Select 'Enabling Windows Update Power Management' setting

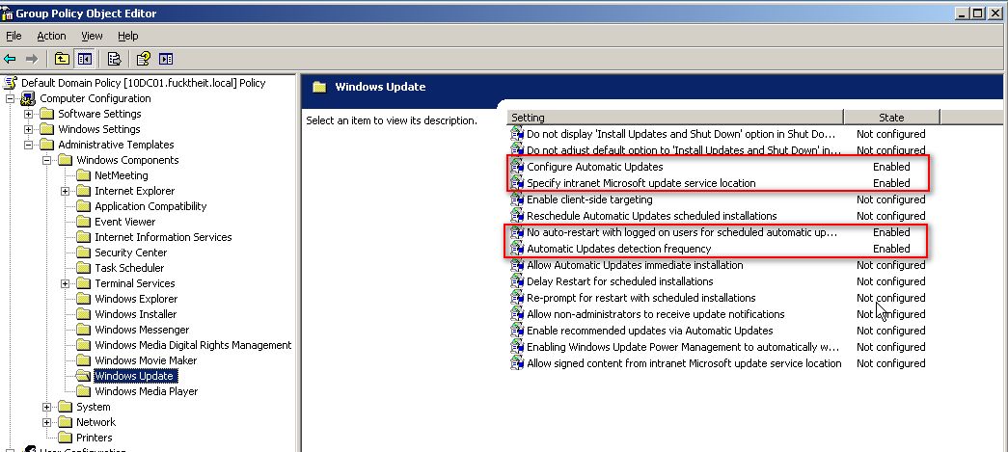point(683,347)
